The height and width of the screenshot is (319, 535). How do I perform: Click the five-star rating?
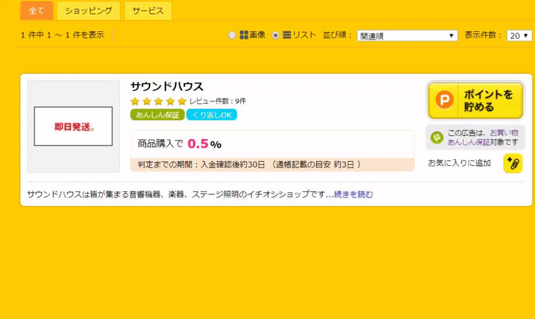(x=158, y=101)
